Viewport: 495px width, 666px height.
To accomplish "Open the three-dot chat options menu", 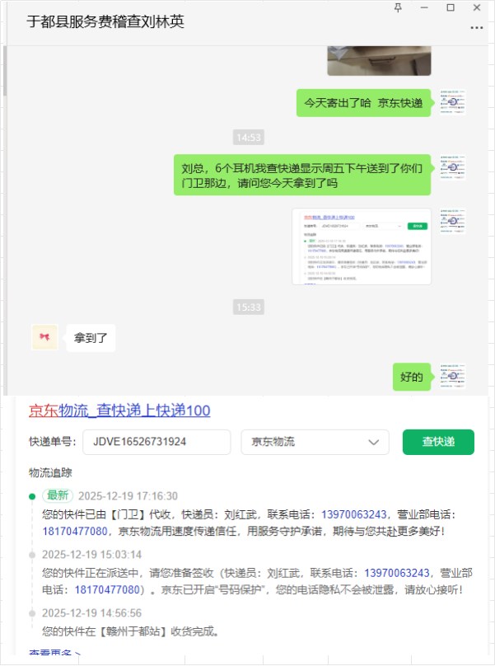I will (476, 27).
